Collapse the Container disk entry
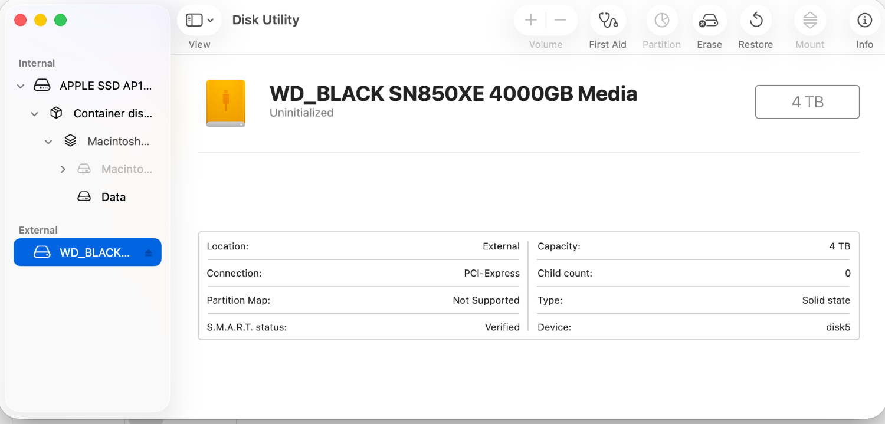The width and height of the screenshot is (885, 424). (x=34, y=114)
